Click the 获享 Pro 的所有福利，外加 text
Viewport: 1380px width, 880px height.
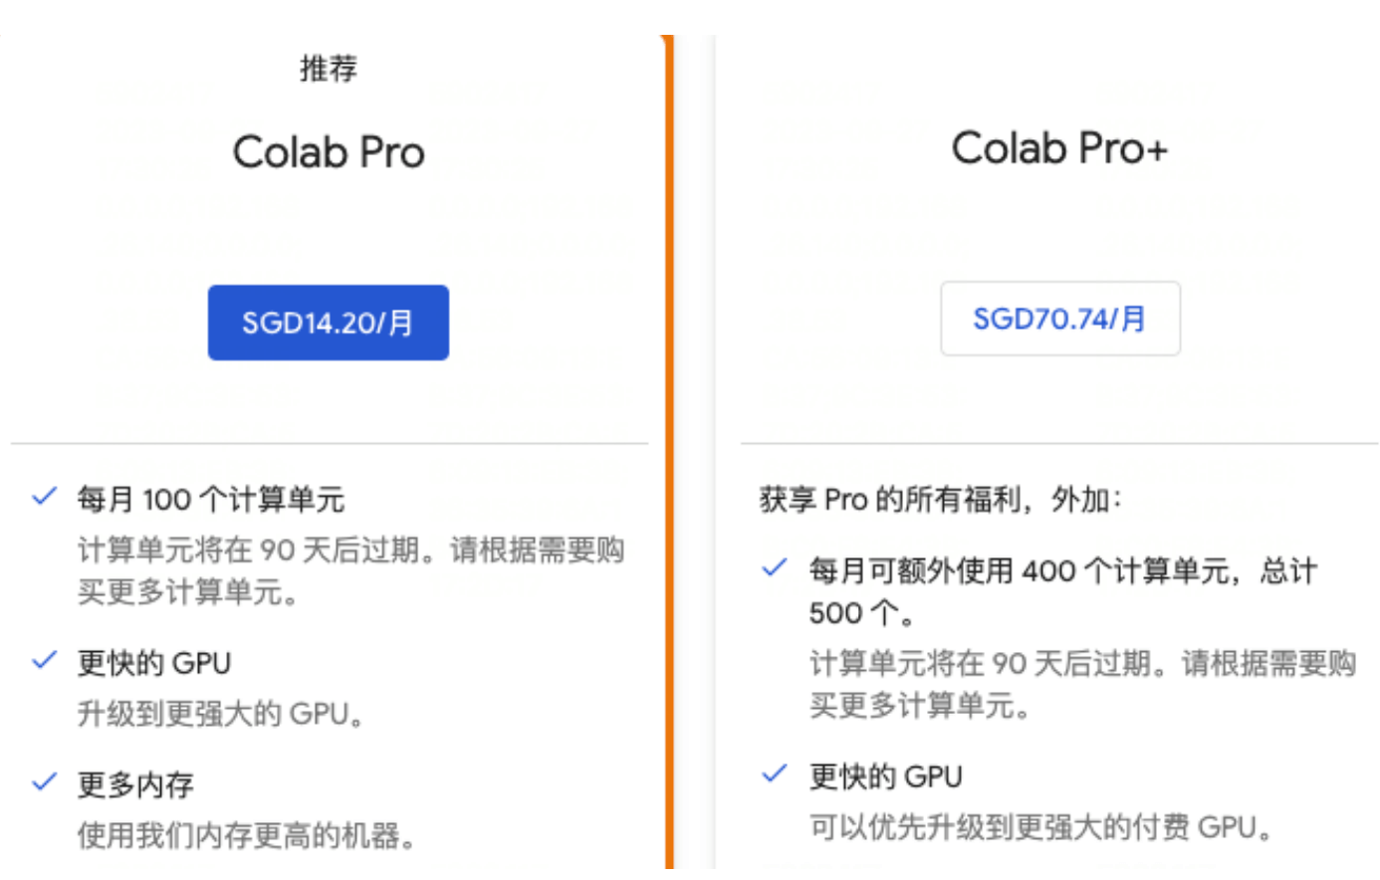tap(940, 499)
